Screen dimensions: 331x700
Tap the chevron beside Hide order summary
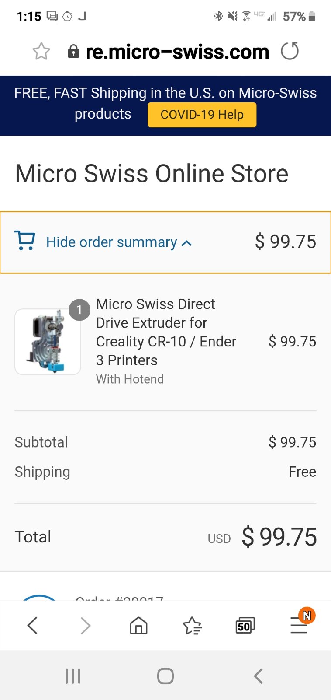pyautogui.click(x=186, y=243)
